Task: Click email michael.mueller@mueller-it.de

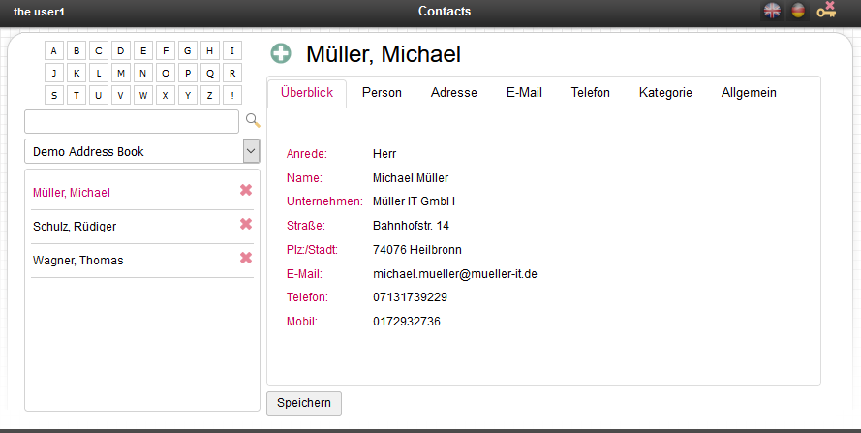Action: (x=454, y=273)
